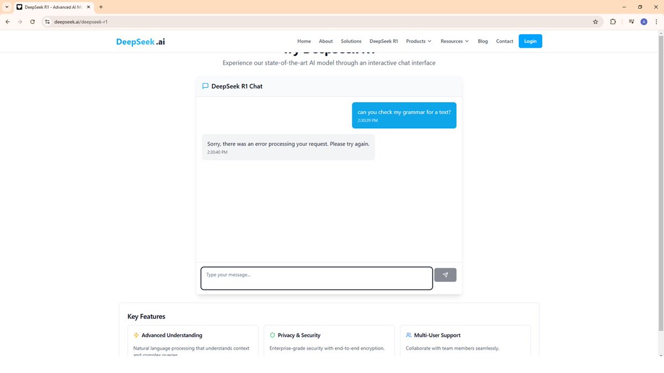Click the page vertical scrollbar
Viewport: 664px width, 373px height.
[x=660, y=182]
